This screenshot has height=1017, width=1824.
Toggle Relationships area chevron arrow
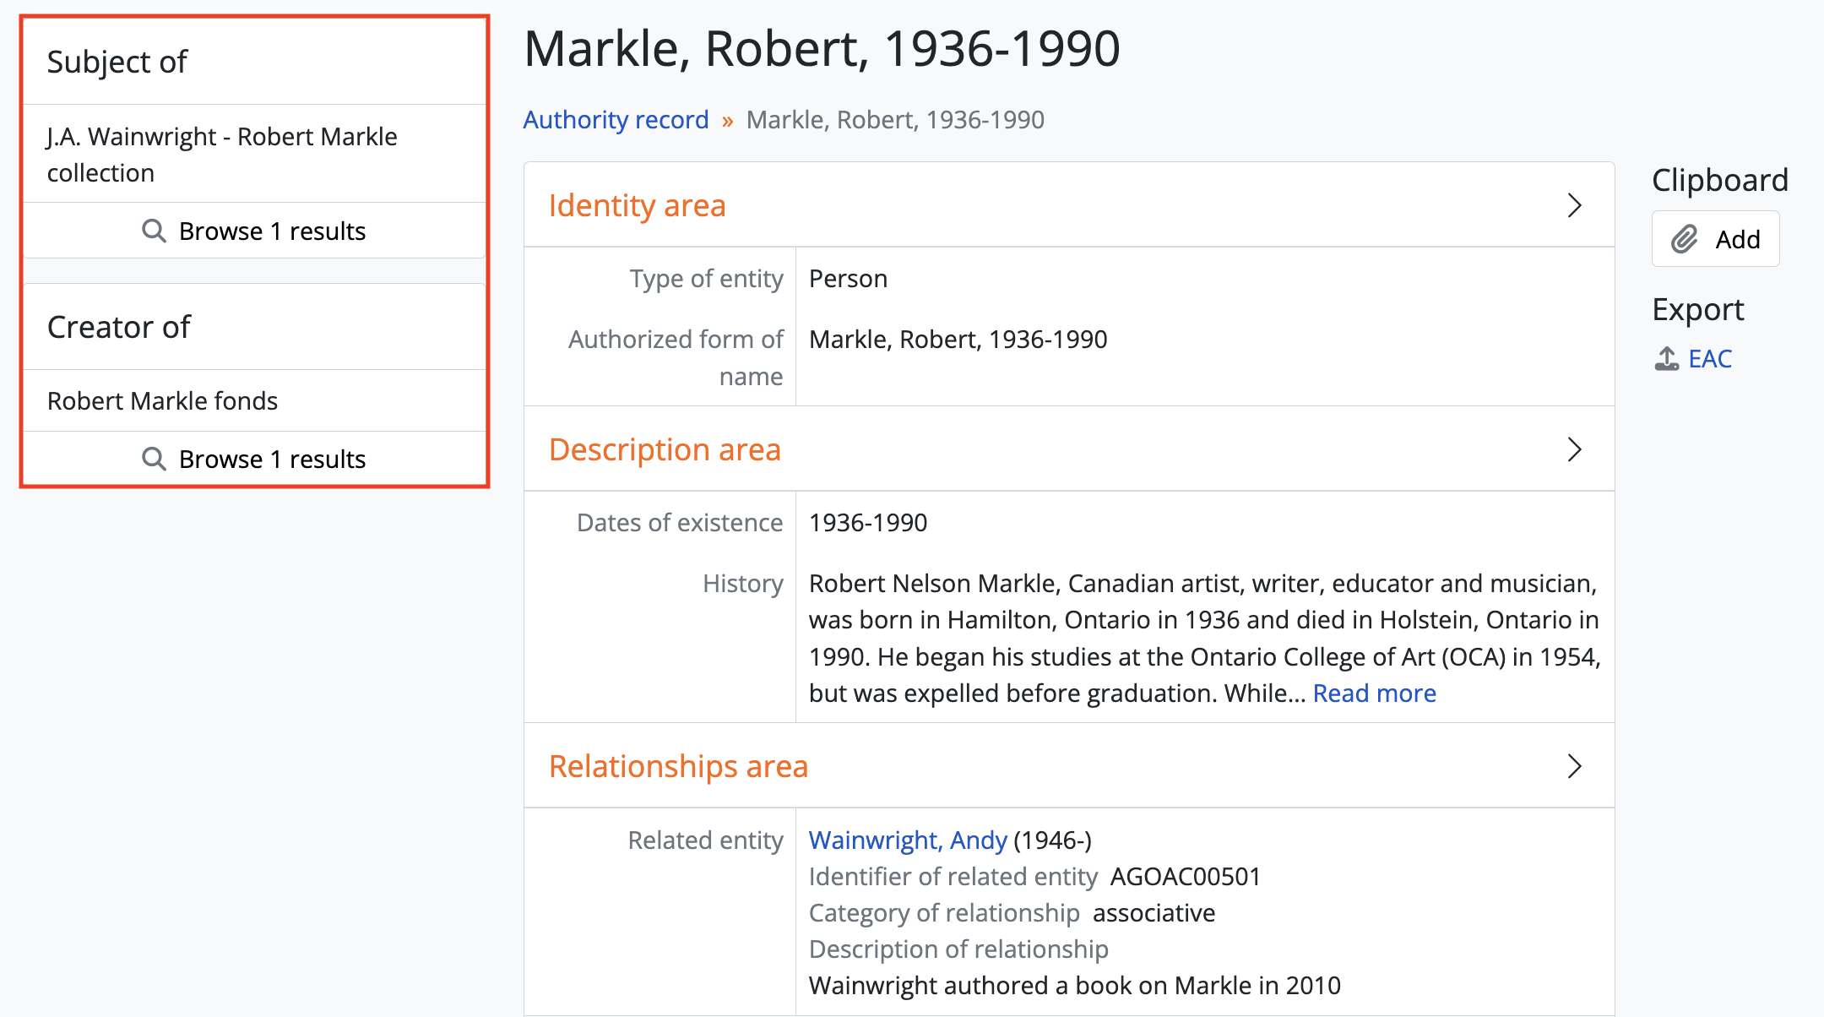(1574, 766)
